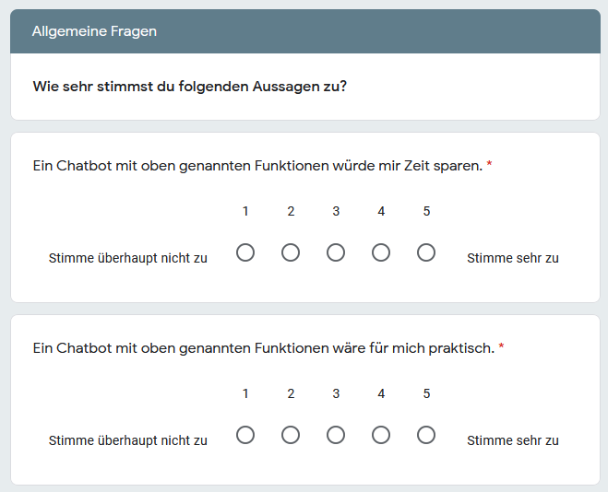This screenshot has width=608, height=492.
Task: Select rating 2 for the 'Zeit sparen' statement
Action: click(x=291, y=252)
